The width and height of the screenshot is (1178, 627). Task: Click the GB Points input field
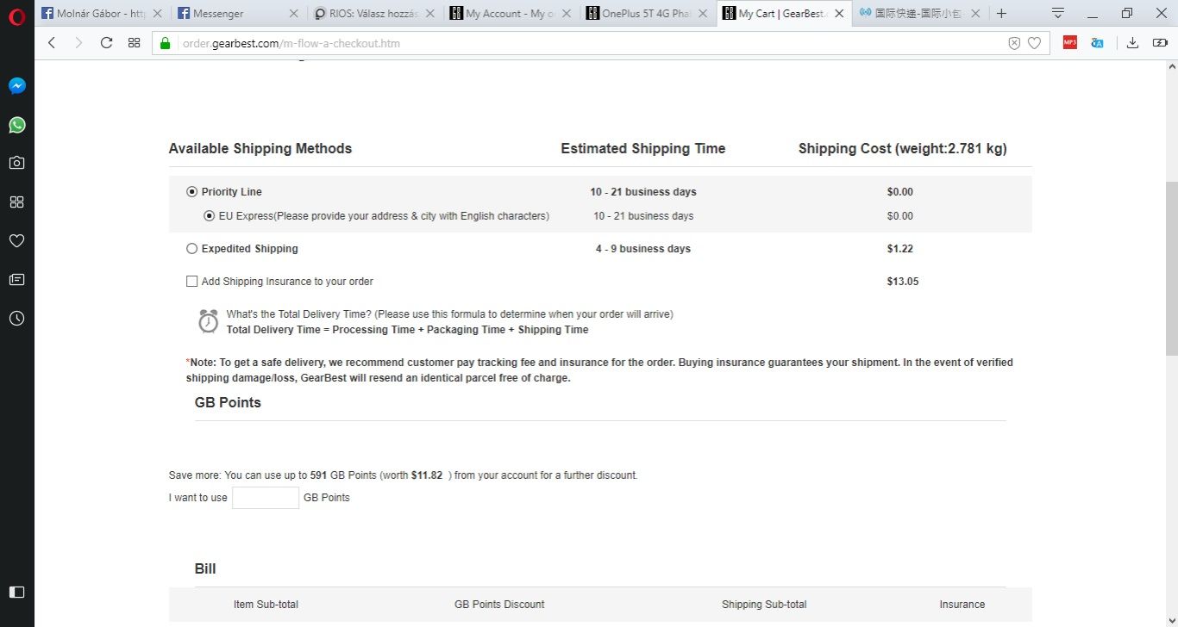tap(266, 498)
